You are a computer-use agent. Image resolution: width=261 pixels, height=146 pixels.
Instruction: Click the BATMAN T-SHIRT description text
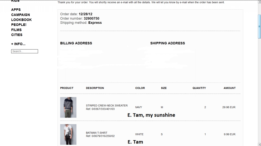97,133
